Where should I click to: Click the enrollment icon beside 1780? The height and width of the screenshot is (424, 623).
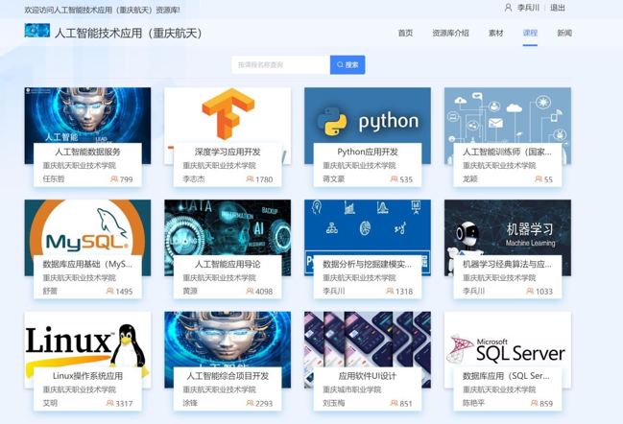(x=250, y=179)
